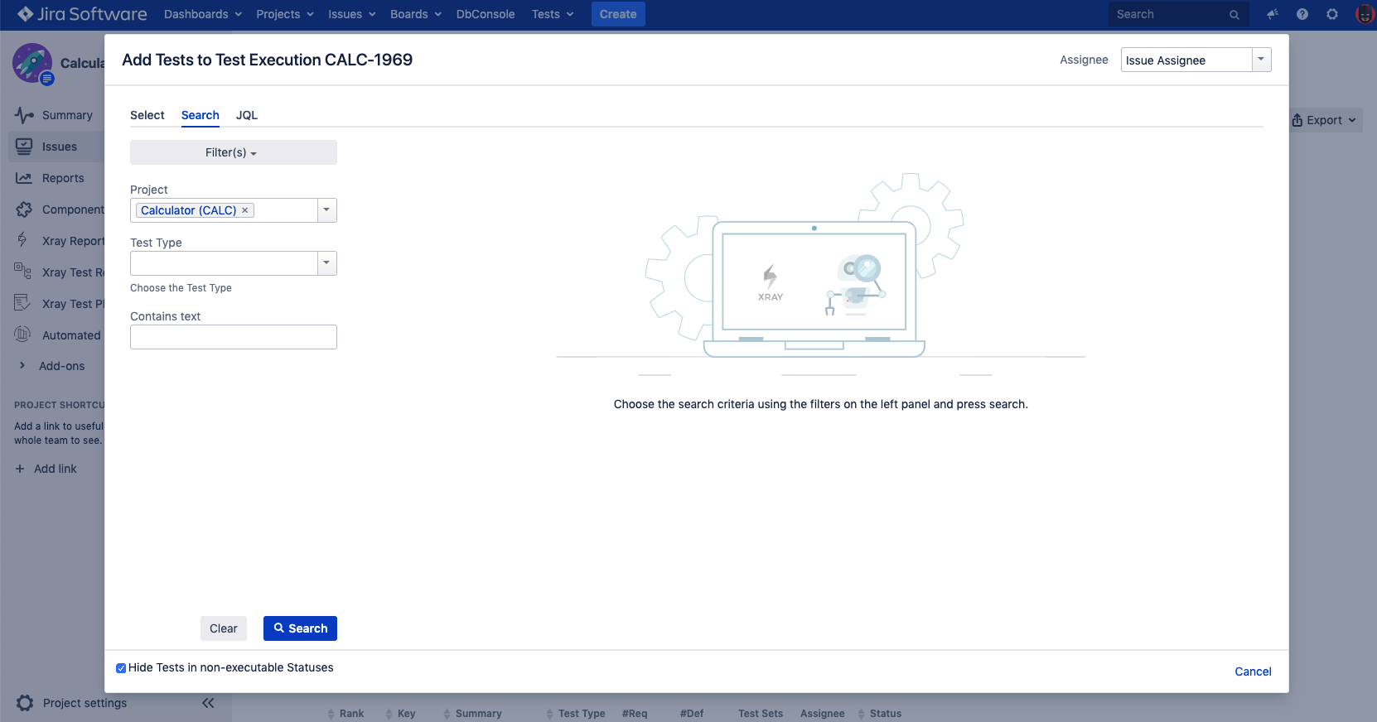
Task: Sort by the Status column header
Action: 880,714
